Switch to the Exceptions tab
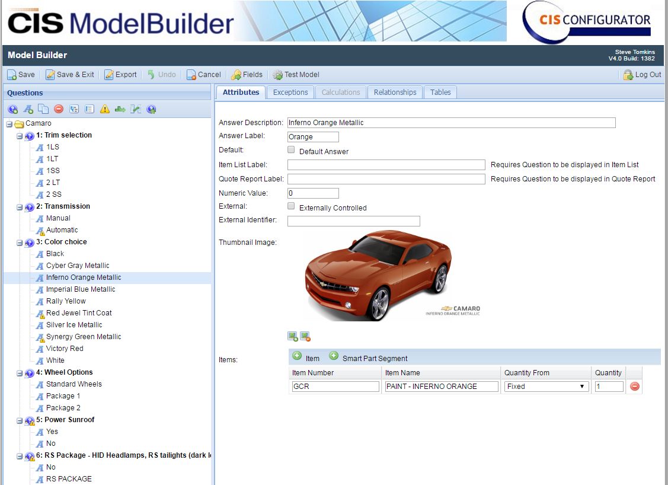This screenshot has height=485, width=668. pos(290,92)
